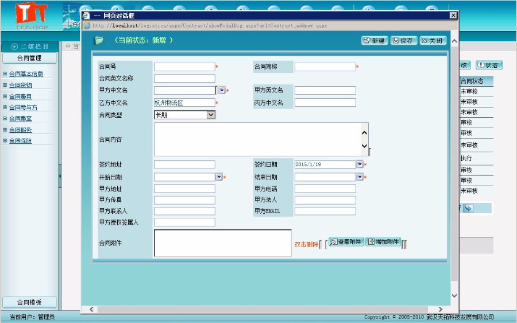Click the 丙方中文名 input field
The height and width of the screenshot is (323, 517).
pos(325,103)
